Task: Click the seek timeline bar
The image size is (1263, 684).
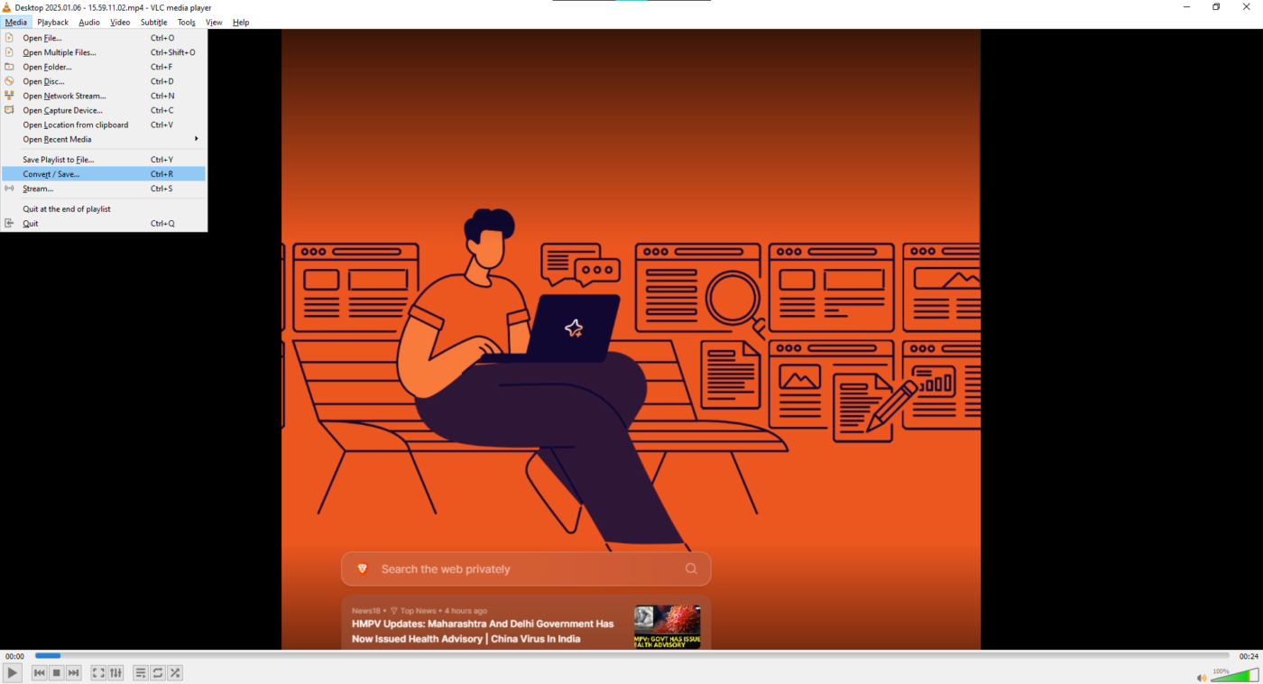Action: [x=631, y=656]
